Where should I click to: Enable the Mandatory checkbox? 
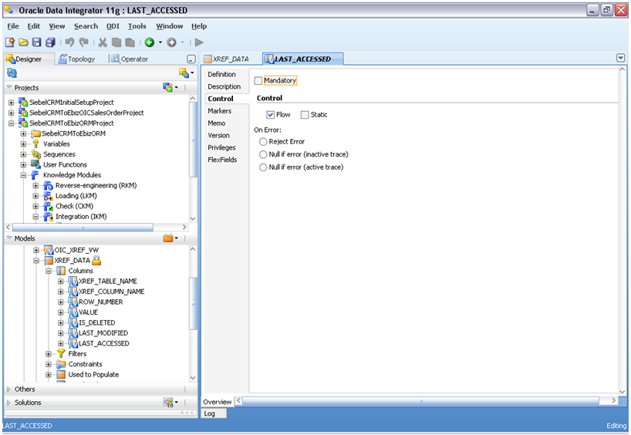[x=258, y=81]
